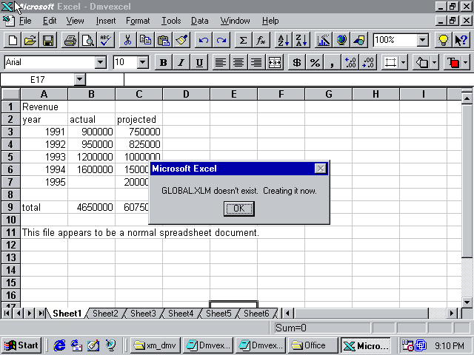Apply Percent style button
Image resolution: width=474 pixels, height=355 pixels.
coord(315,62)
